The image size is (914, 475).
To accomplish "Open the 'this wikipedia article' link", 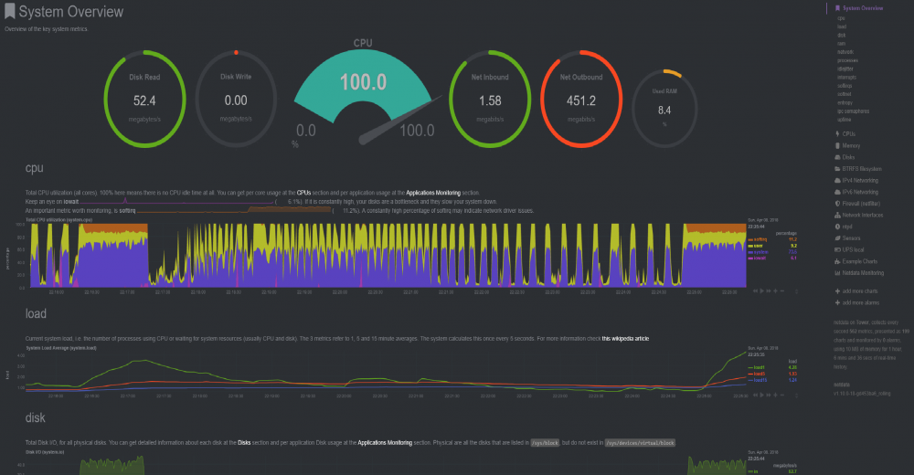I will (x=625, y=339).
